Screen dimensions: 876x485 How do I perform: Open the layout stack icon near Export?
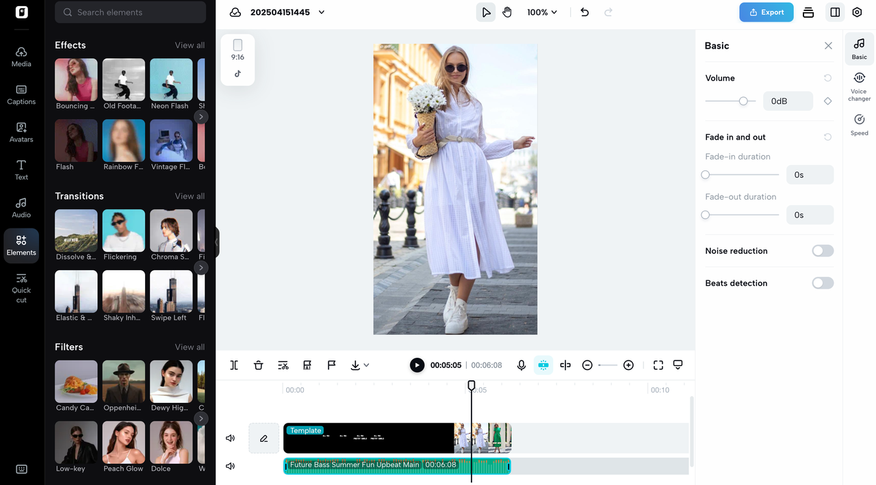click(808, 12)
